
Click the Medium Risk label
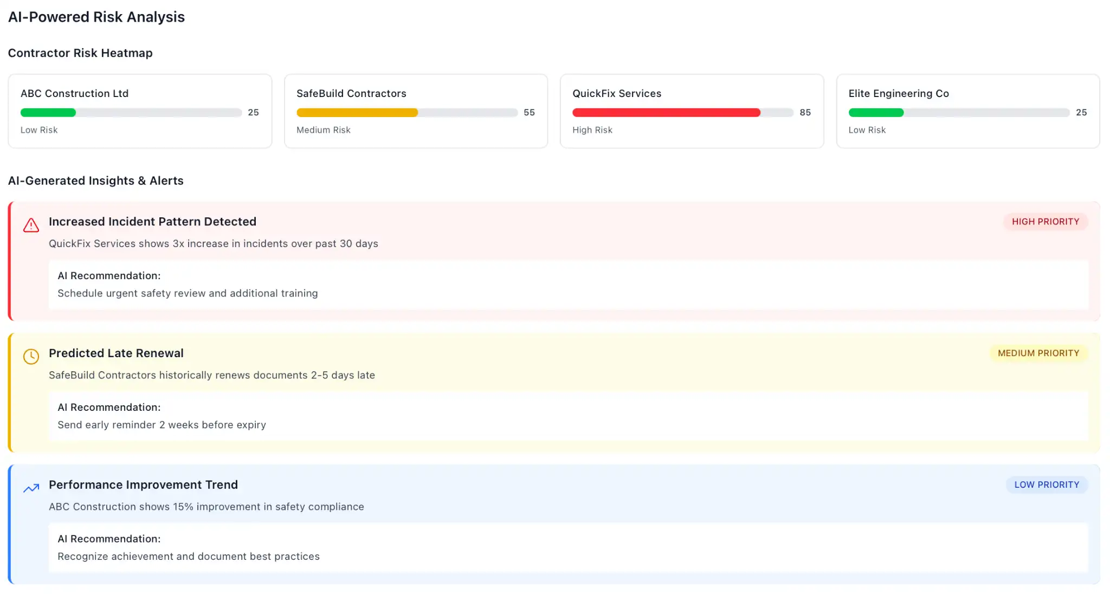coord(324,130)
